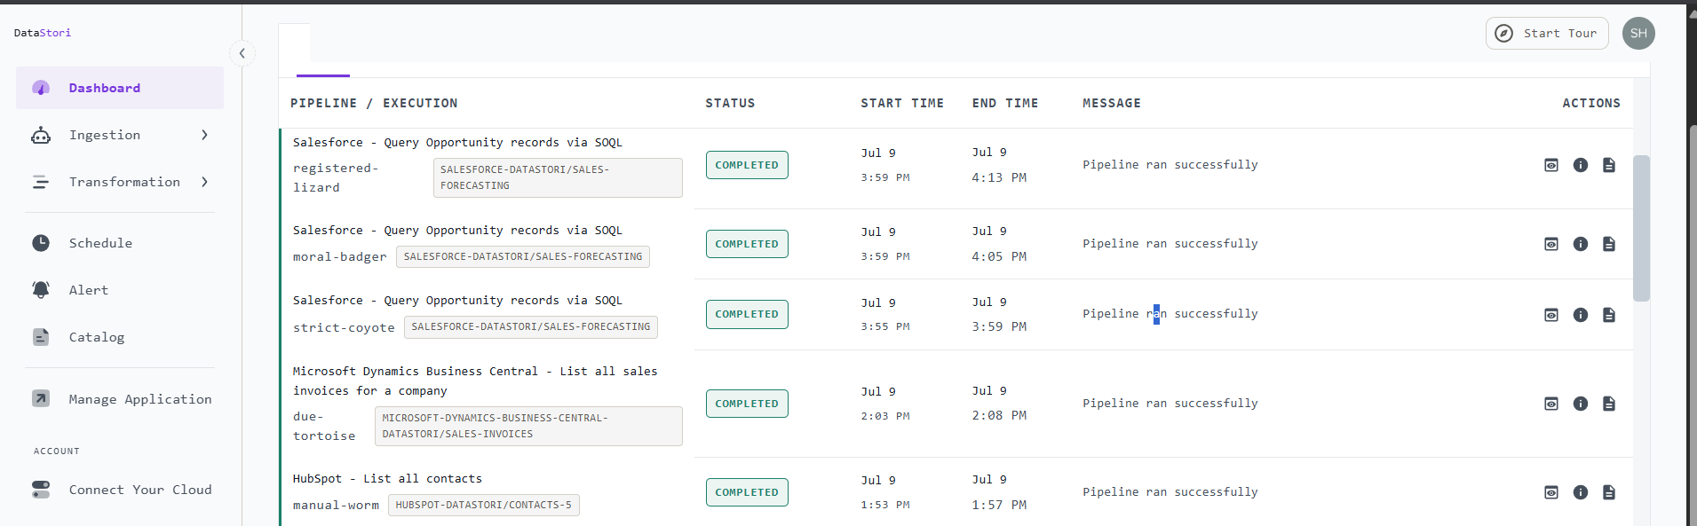Click the HUBSPOT-DATASTORI/CONTACTS-5 tag

click(484, 506)
